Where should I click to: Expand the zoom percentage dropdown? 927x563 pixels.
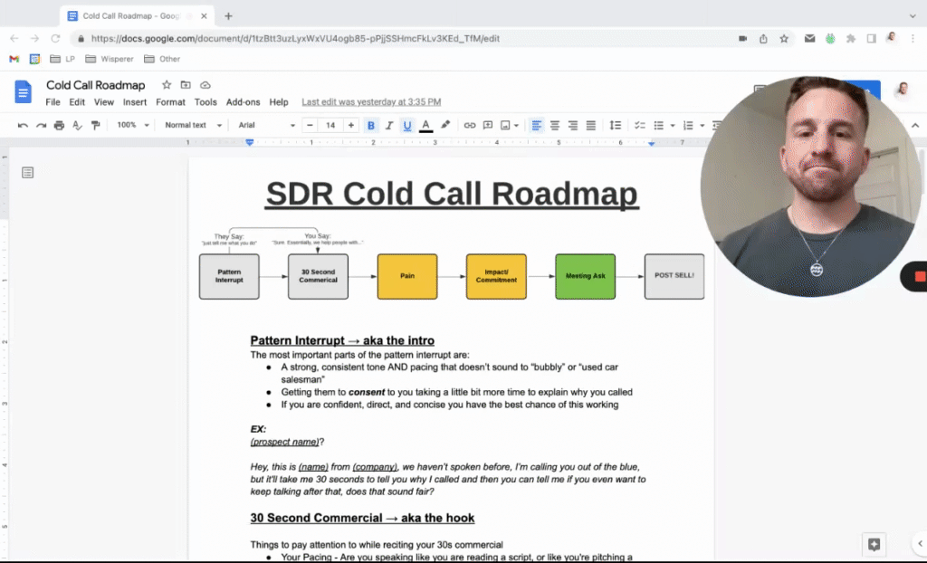pos(131,125)
